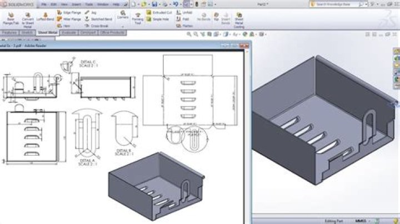Pin the SolidWorks menu bar
Screen dimensions: 400x224
(126, 4)
